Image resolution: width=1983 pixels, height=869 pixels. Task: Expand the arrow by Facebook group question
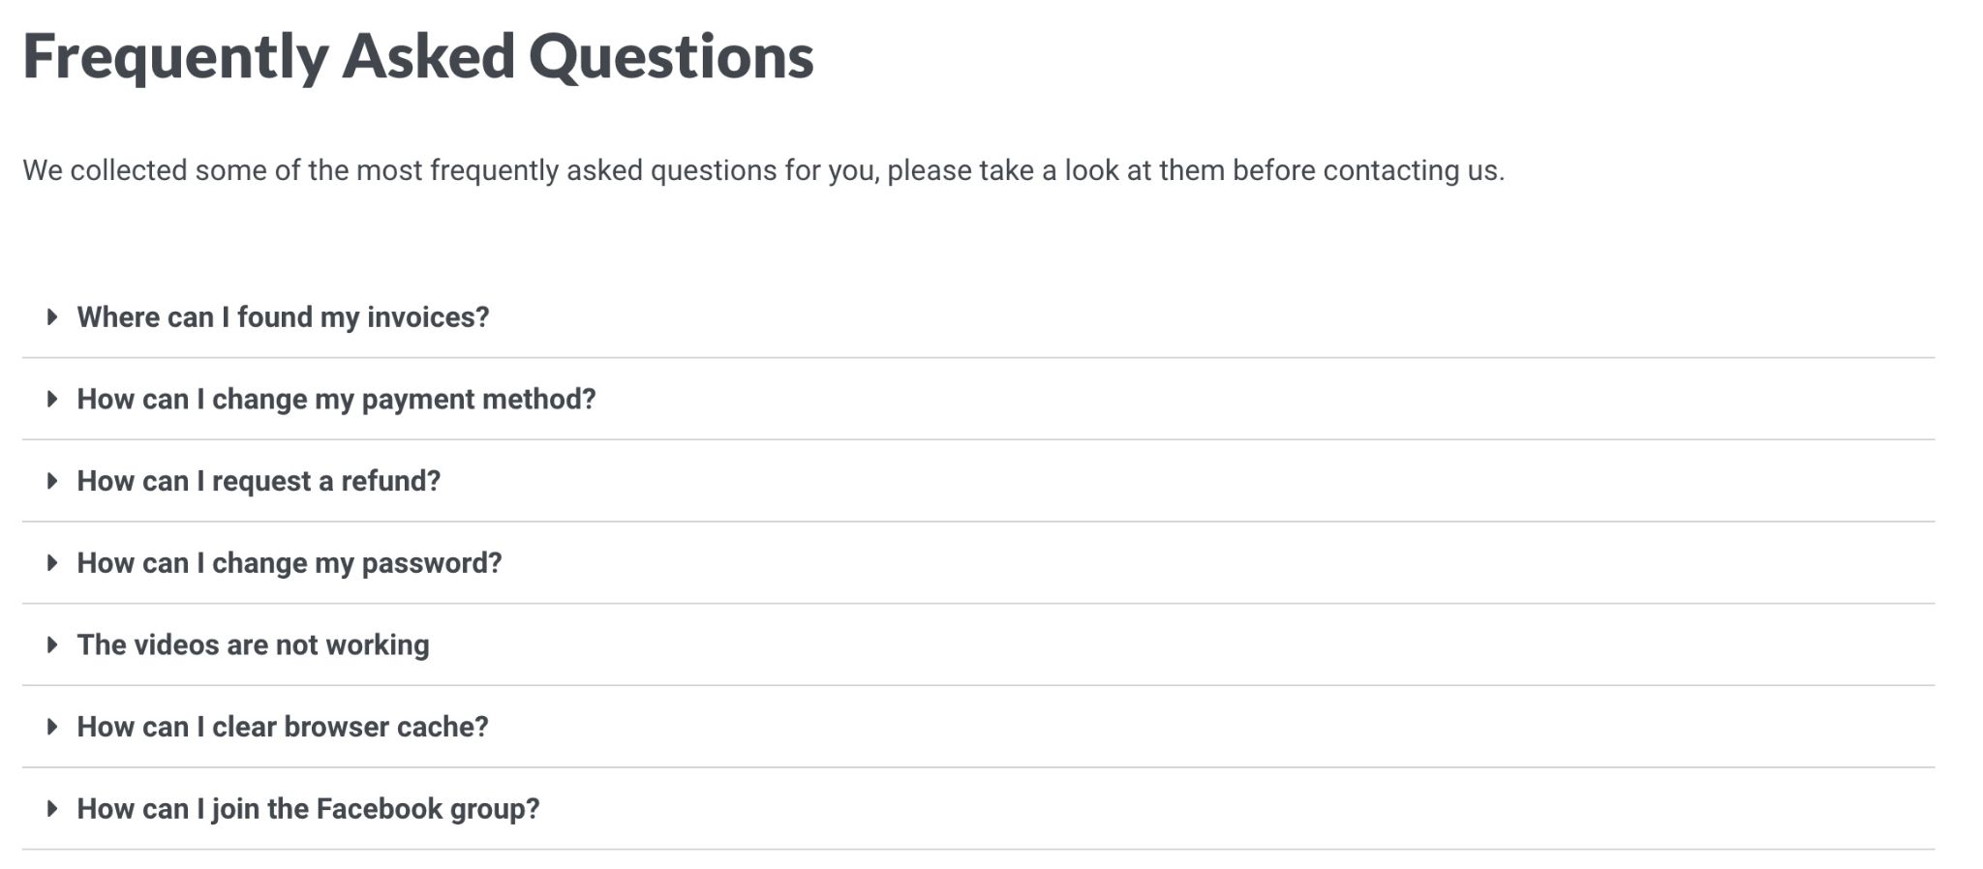[x=52, y=809]
